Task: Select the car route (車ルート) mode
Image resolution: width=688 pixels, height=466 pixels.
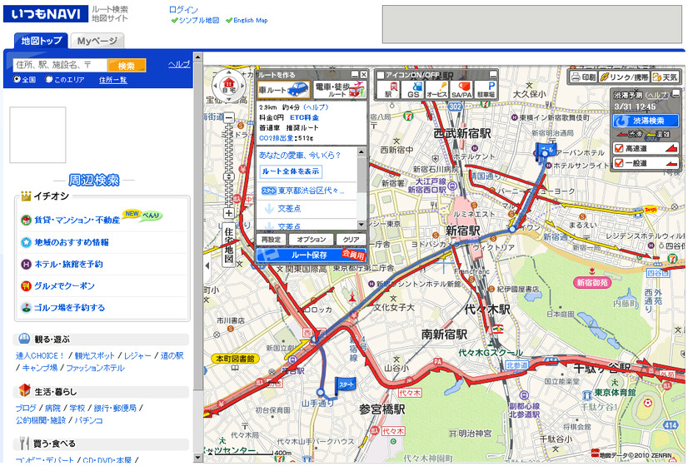Action: click(x=283, y=90)
